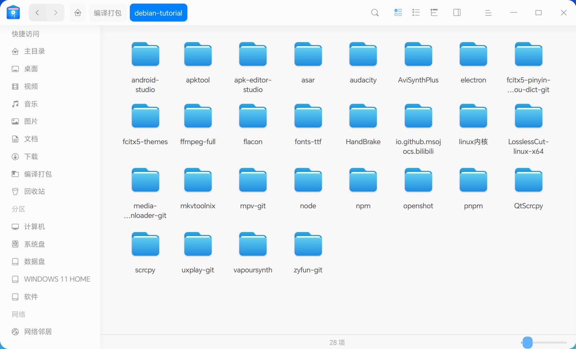This screenshot has width=576, height=349.
Task: Open 计算机 in sidebar
Action: click(x=50, y=227)
